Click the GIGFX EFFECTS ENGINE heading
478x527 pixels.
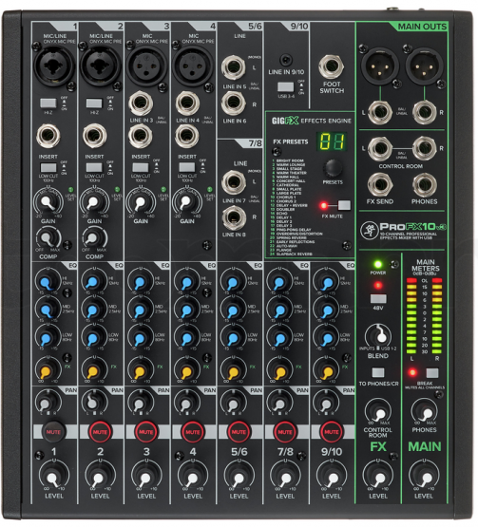point(312,121)
